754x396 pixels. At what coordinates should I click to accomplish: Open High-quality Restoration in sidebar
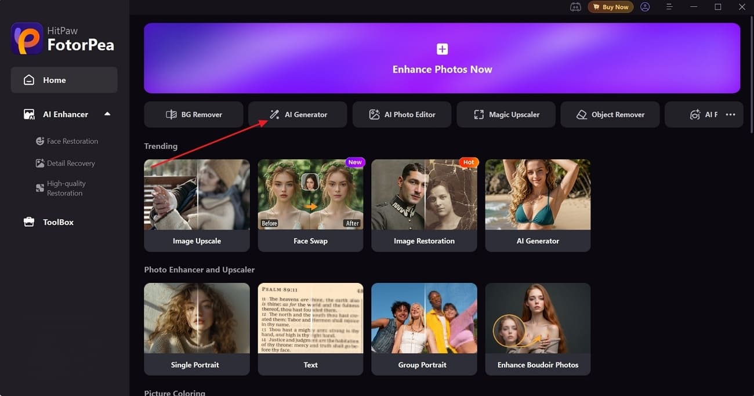coord(66,188)
